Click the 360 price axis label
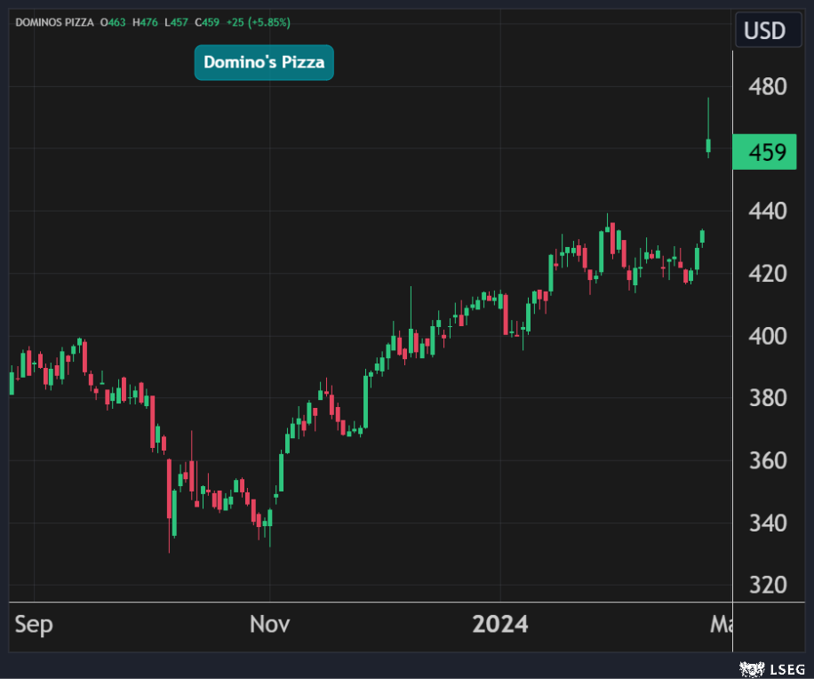This screenshot has width=814, height=679. pos(767,460)
